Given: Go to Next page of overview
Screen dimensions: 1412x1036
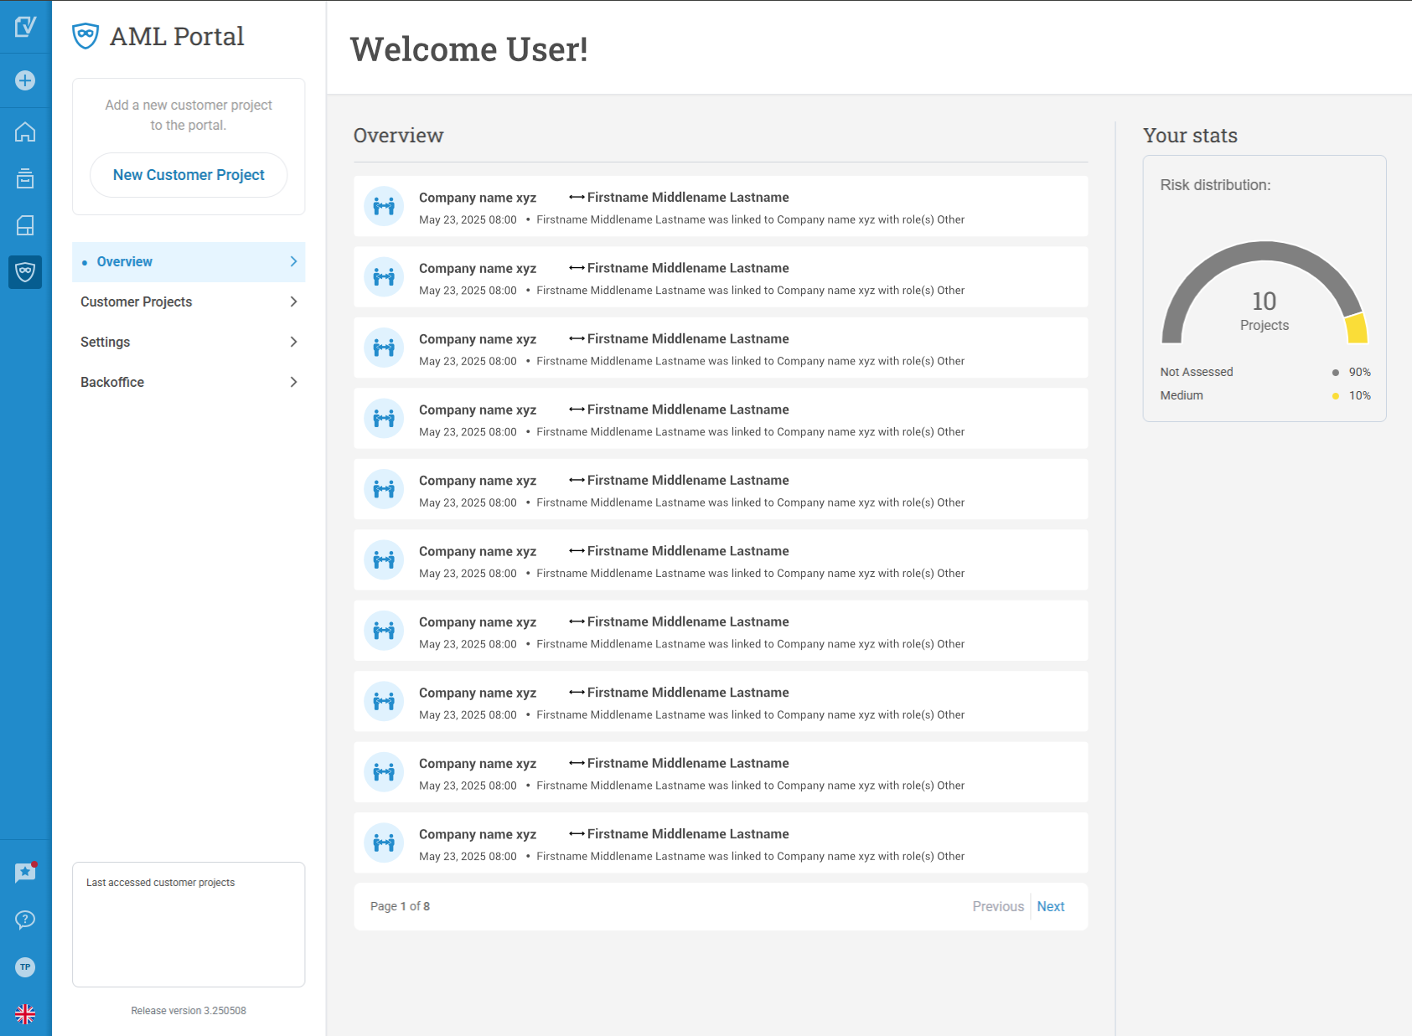Looking at the screenshot, I should coord(1051,906).
